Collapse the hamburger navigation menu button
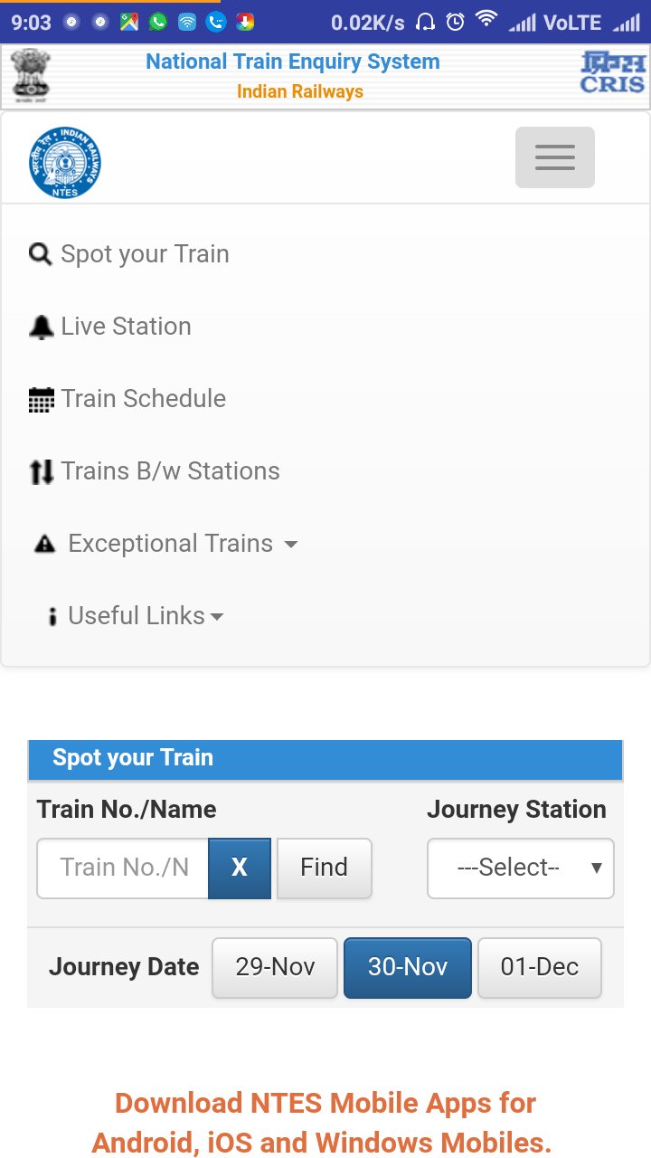 554,157
